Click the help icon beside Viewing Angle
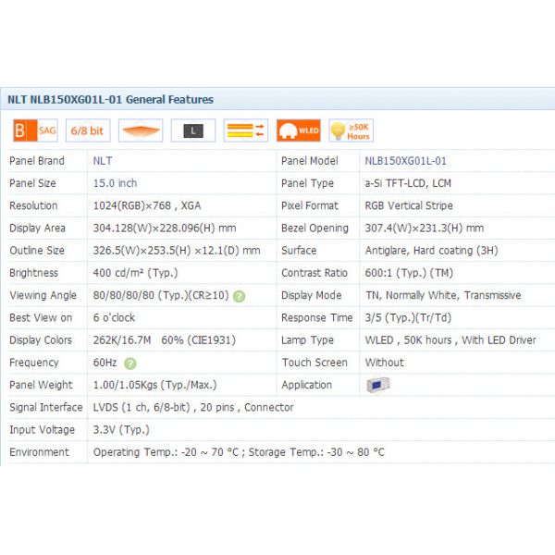The image size is (555, 555). (x=240, y=296)
